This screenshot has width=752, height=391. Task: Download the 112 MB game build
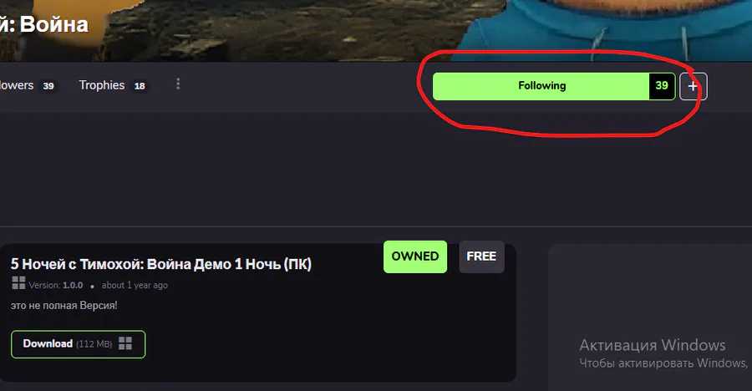point(79,344)
